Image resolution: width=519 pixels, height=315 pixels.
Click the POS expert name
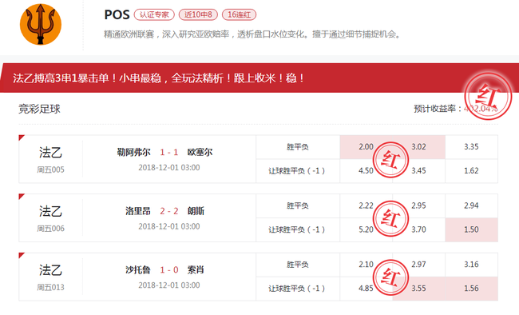(117, 14)
